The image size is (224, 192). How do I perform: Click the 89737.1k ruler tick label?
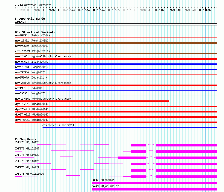(23, 10)
